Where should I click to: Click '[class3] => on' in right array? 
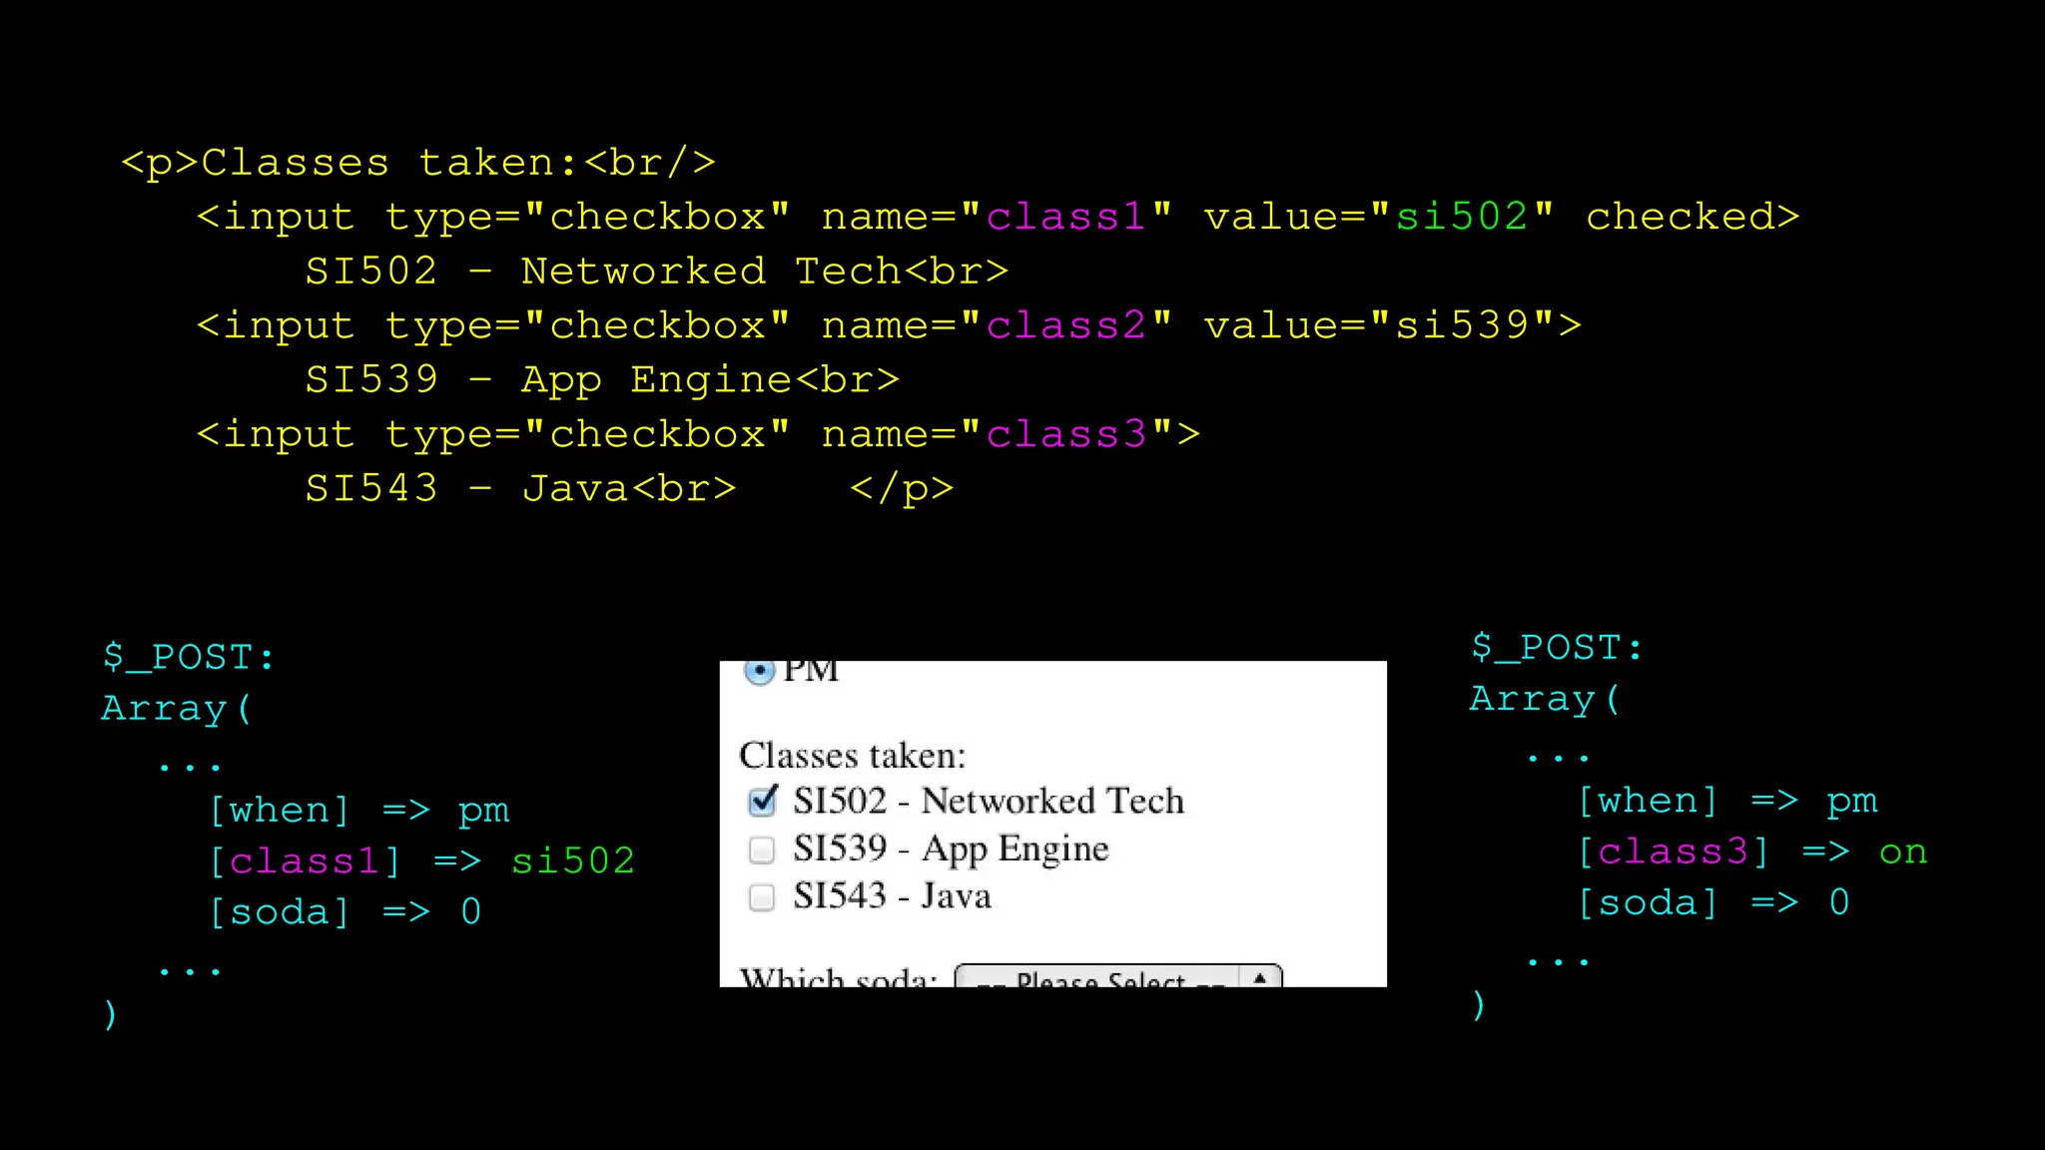pos(1752,853)
